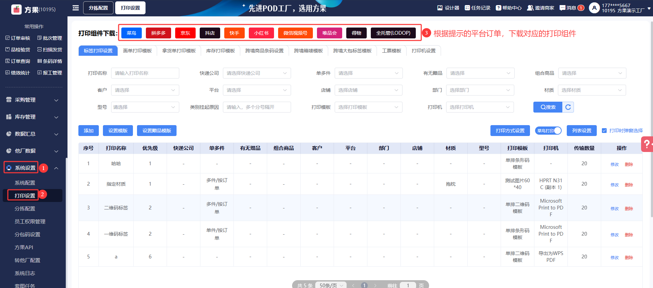Uncheck the 打印时弹窗选择 checkbox
This screenshot has height=288, width=653.
(604, 131)
